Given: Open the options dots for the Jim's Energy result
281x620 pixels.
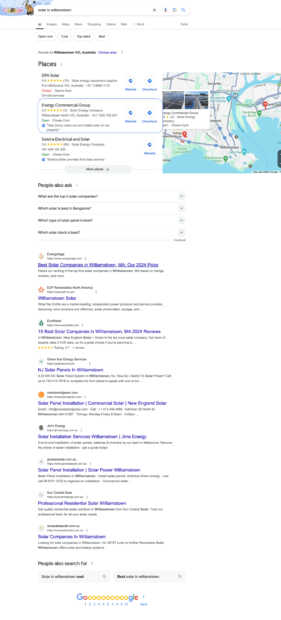Looking at the screenshot, I should [x=81, y=430].
